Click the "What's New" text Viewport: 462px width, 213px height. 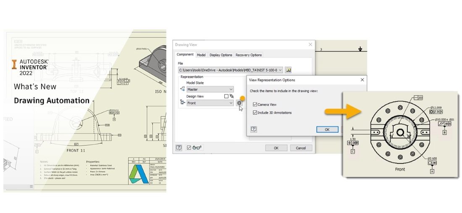(35, 86)
